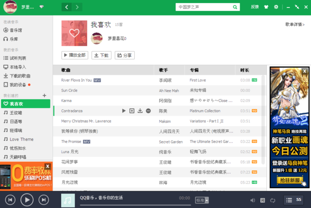Click the playback progress bar

135,205
